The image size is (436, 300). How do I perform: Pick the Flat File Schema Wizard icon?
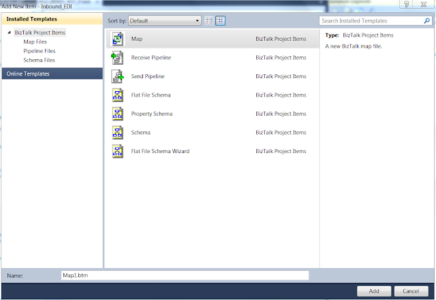(x=118, y=152)
